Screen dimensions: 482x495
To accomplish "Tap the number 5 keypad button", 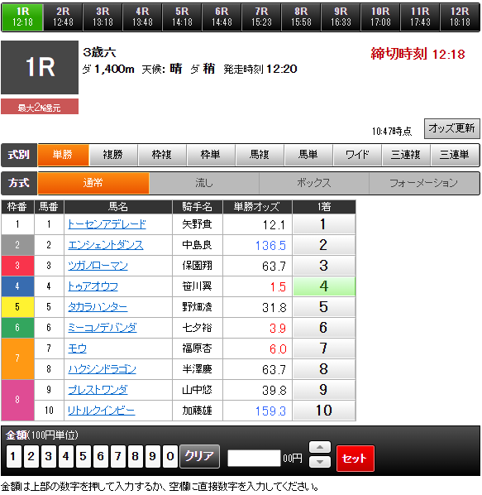I will pos(83,456).
